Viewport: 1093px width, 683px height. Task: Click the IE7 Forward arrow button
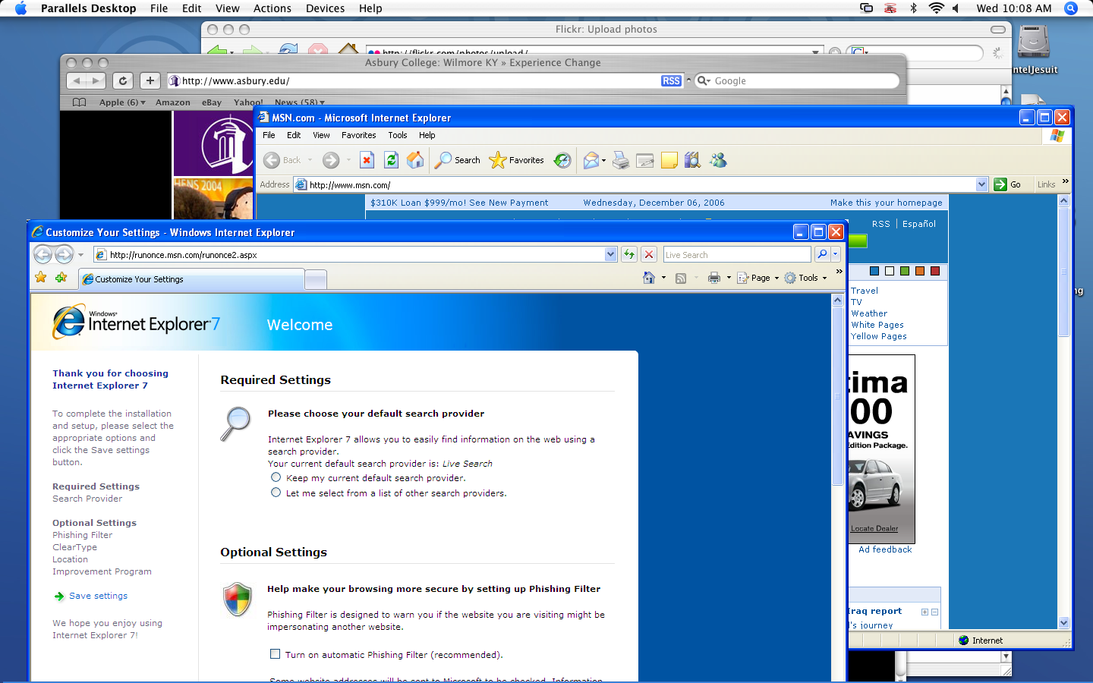click(x=65, y=255)
